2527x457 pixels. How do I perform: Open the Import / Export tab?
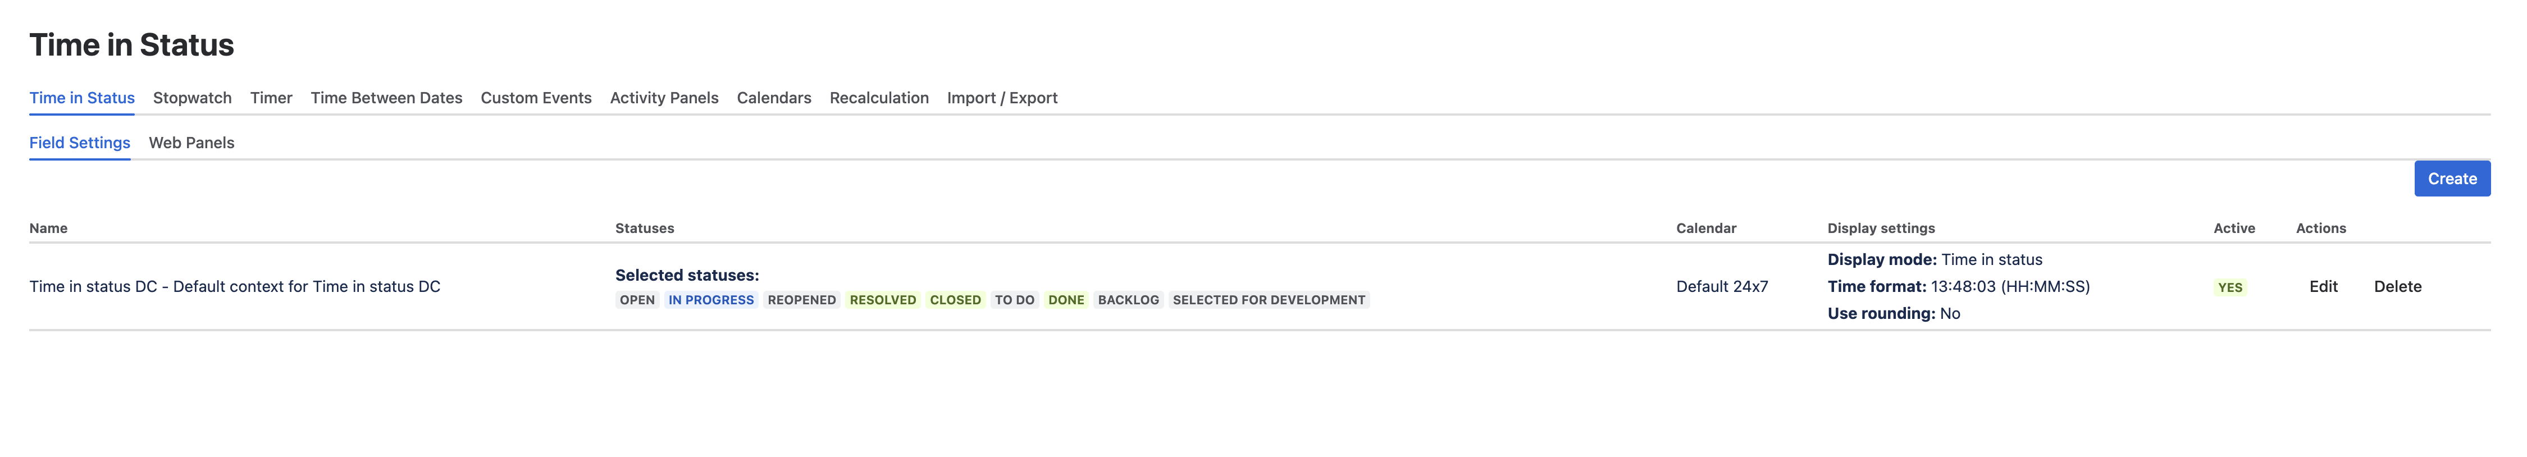point(1002,98)
